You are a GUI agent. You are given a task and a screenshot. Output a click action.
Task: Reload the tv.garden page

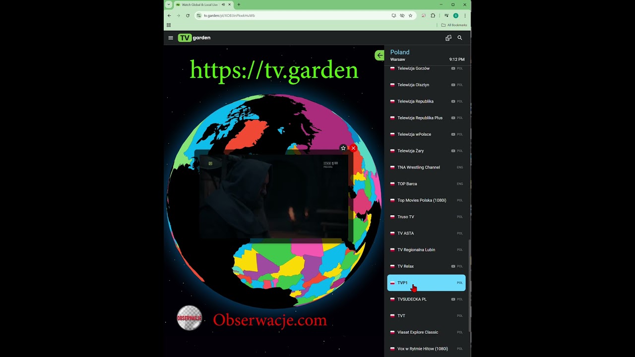188,15
